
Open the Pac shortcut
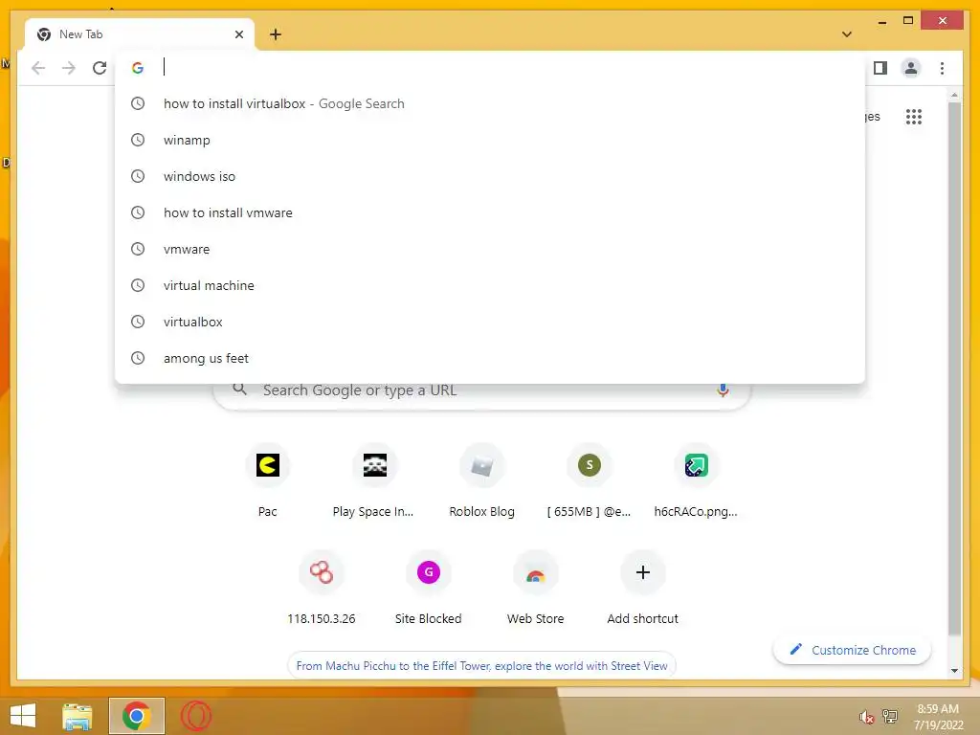tap(268, 480)
